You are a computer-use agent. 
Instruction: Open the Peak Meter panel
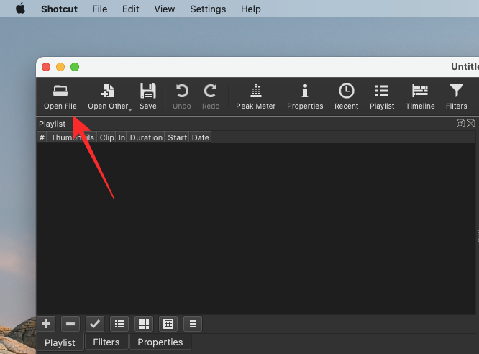click(255, 96)
